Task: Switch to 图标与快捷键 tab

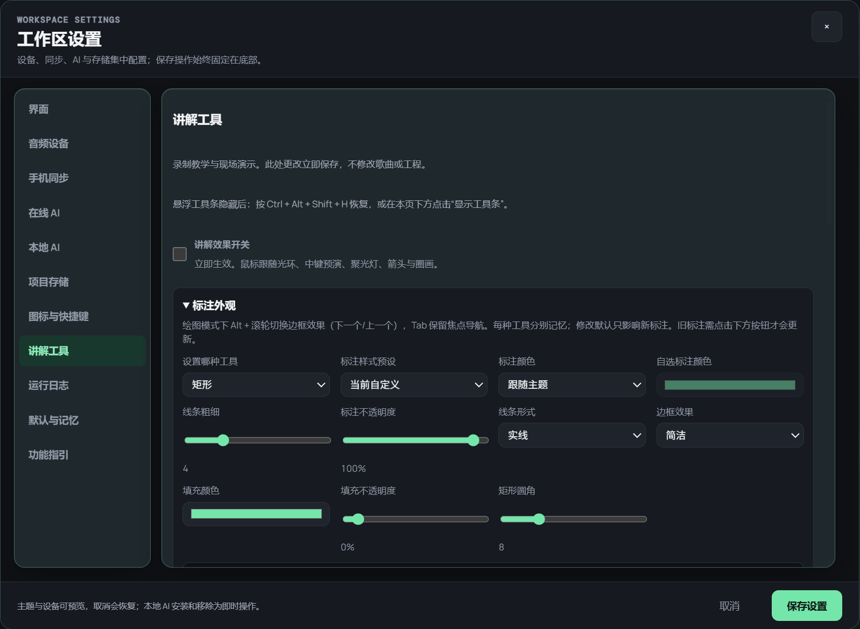Action: click(82, 316)
